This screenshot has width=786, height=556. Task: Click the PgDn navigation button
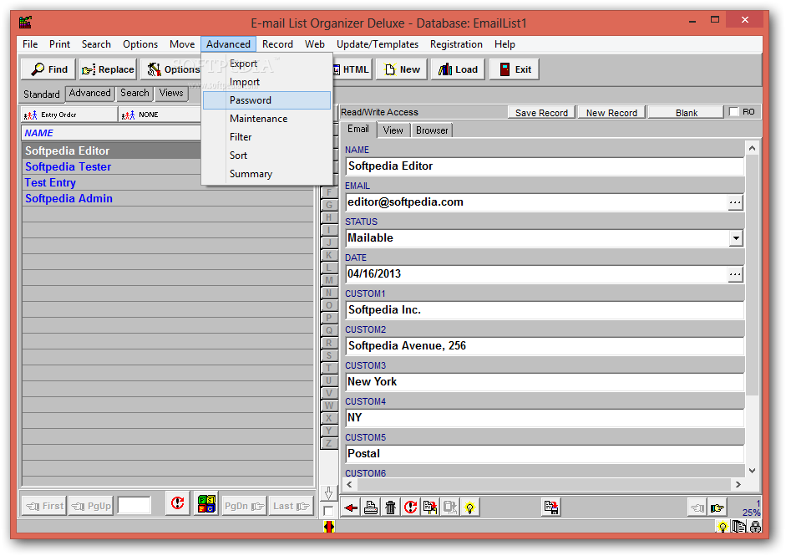pos(244,506)
